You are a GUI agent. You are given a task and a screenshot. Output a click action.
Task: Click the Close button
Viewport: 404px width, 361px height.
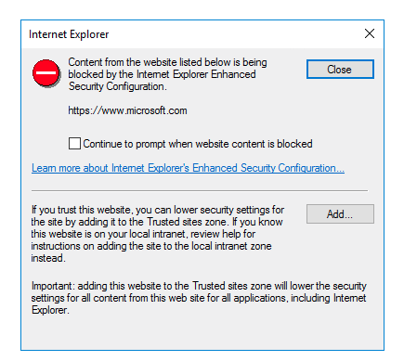tap(340, 70)
